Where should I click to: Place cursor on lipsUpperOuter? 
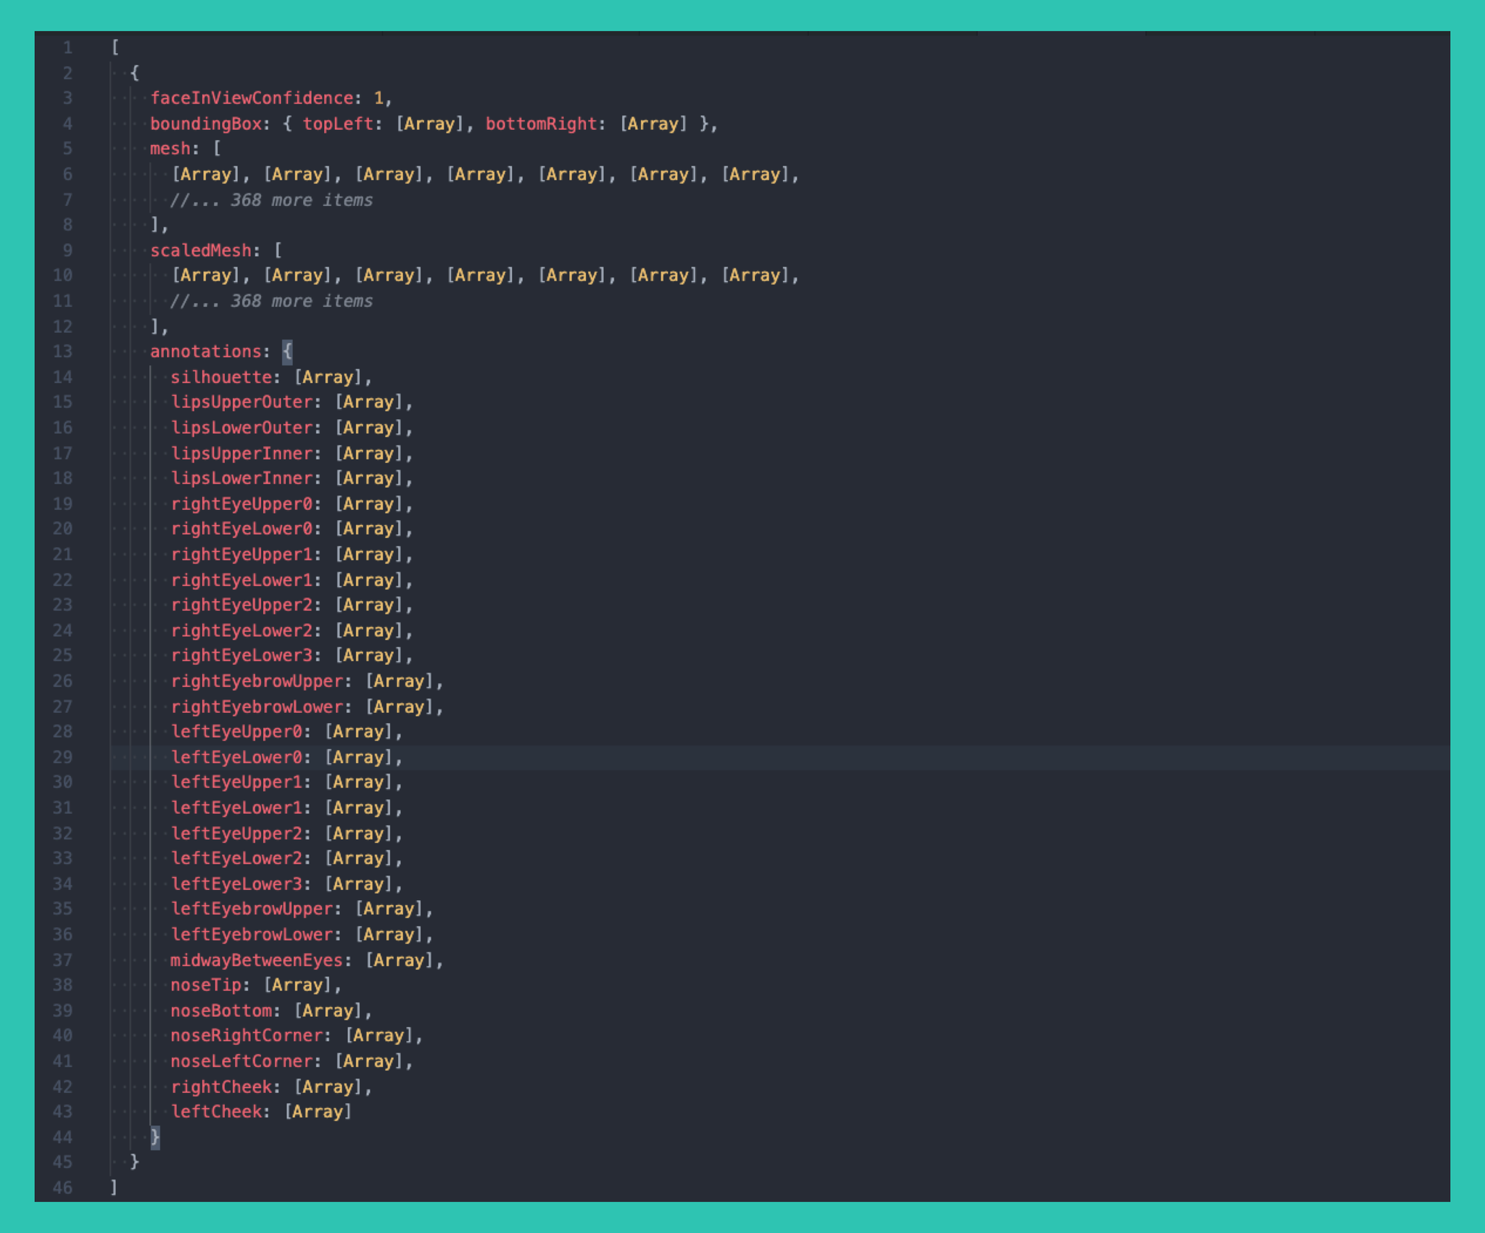(241, 403)
